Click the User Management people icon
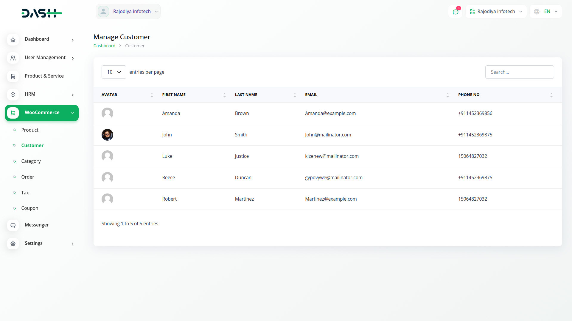Screen dimensions: 572x321 [13, 58]
